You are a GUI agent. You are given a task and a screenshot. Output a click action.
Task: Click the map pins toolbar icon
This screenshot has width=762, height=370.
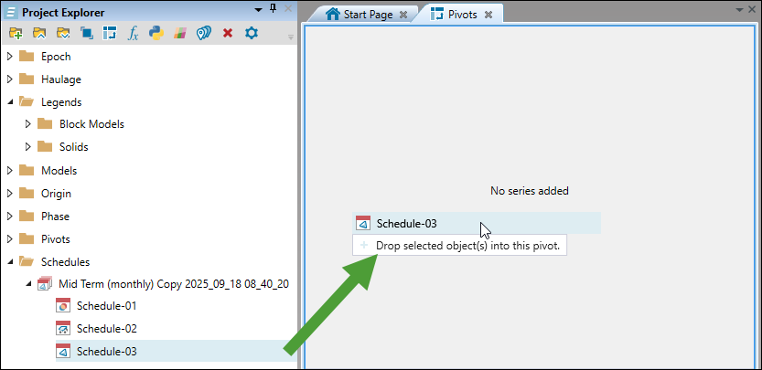[x=204, y=34]
